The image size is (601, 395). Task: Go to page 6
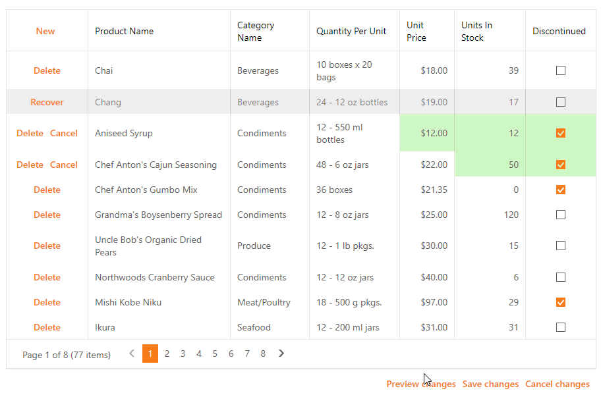(231, 354)
